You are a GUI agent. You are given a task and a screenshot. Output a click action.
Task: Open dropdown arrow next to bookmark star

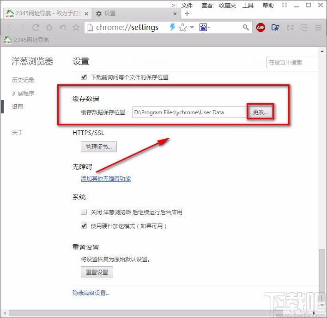[x=192, y=27]
